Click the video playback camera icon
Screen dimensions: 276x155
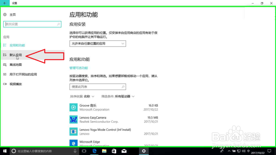pos(5,84)
